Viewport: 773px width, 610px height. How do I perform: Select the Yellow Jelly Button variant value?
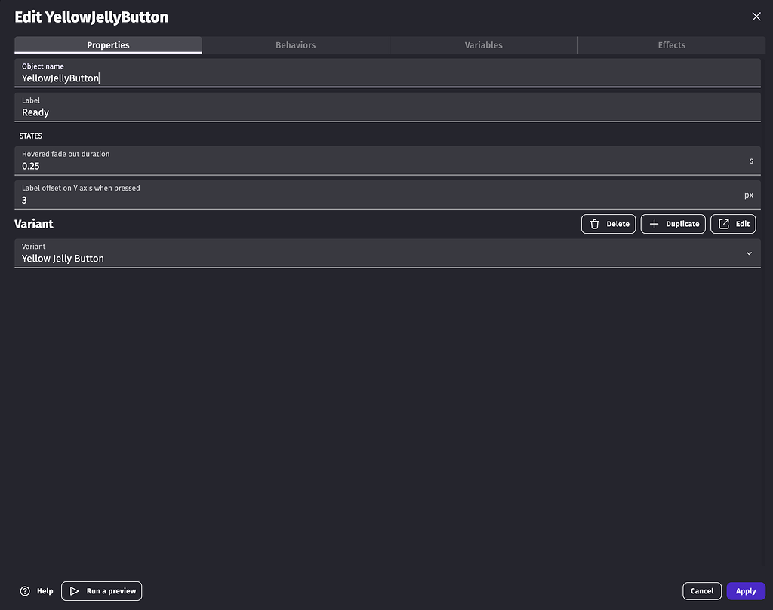(x=63, y=259)
